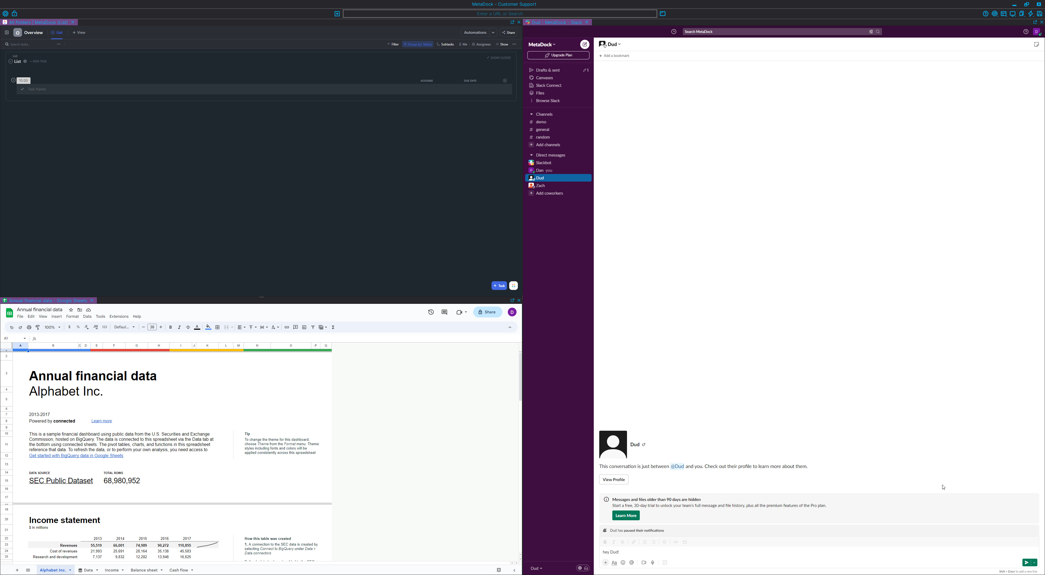Start a new Slack message with the compose icon
This screenshot has height=575, width=1045.
[585, 44]
